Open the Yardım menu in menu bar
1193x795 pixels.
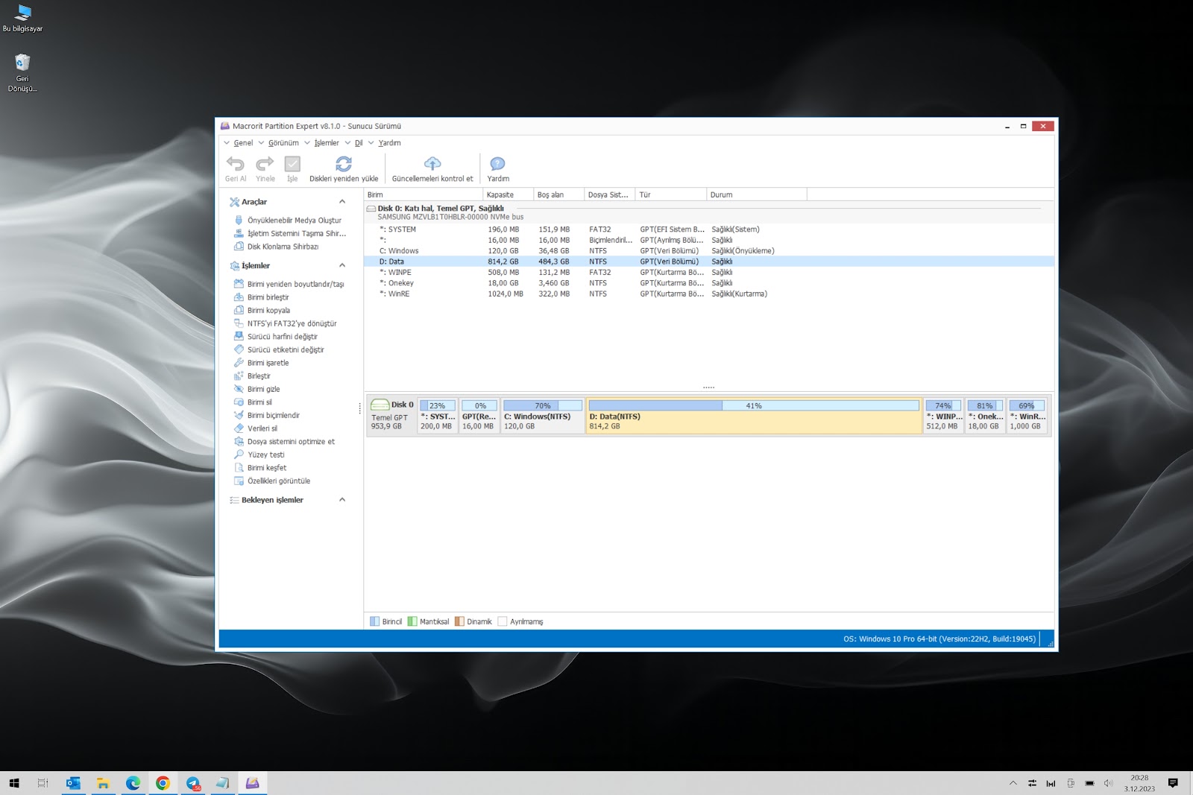pyautogui.click(x=389, y=143)
